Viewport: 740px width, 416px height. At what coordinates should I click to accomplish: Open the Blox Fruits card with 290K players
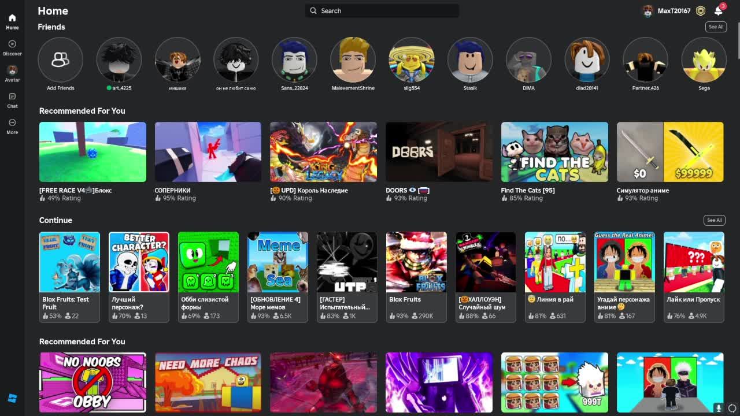click(416, 277)
